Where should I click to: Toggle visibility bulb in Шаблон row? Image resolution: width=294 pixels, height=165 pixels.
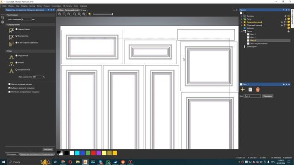point(288,28)
